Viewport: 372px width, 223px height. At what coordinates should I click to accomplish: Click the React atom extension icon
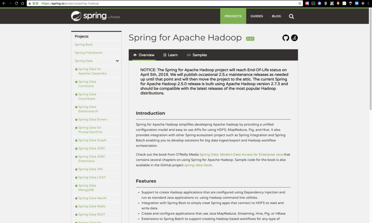(x=363, y=3)
